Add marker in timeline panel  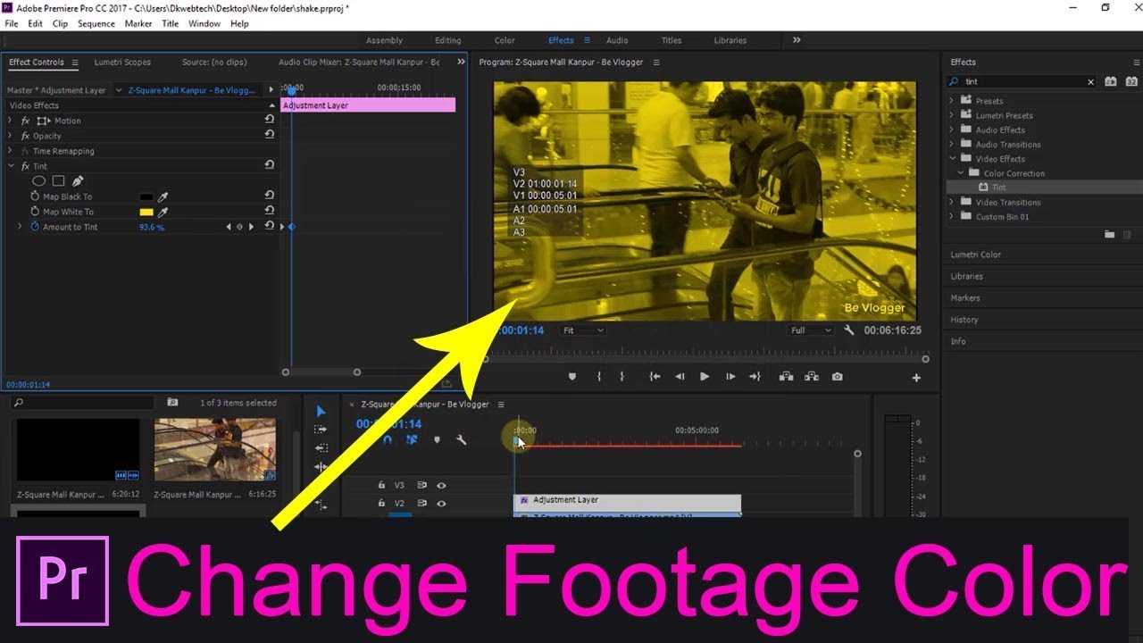coord(437,439)
